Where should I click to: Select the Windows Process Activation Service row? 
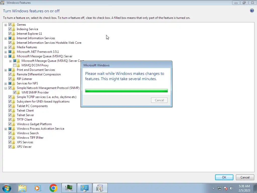40,129
